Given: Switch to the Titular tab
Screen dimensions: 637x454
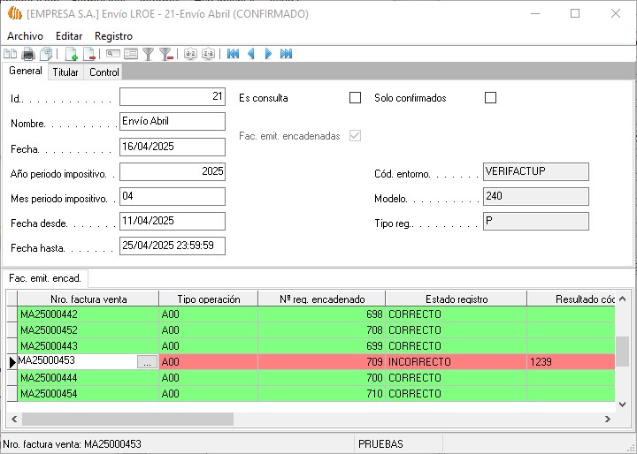Looking at the screenshot, I should (65, 72).
